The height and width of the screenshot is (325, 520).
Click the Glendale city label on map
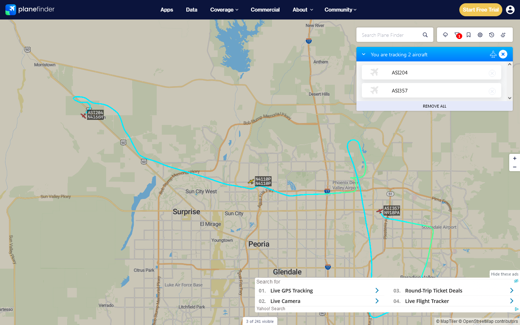coord(287,272)
